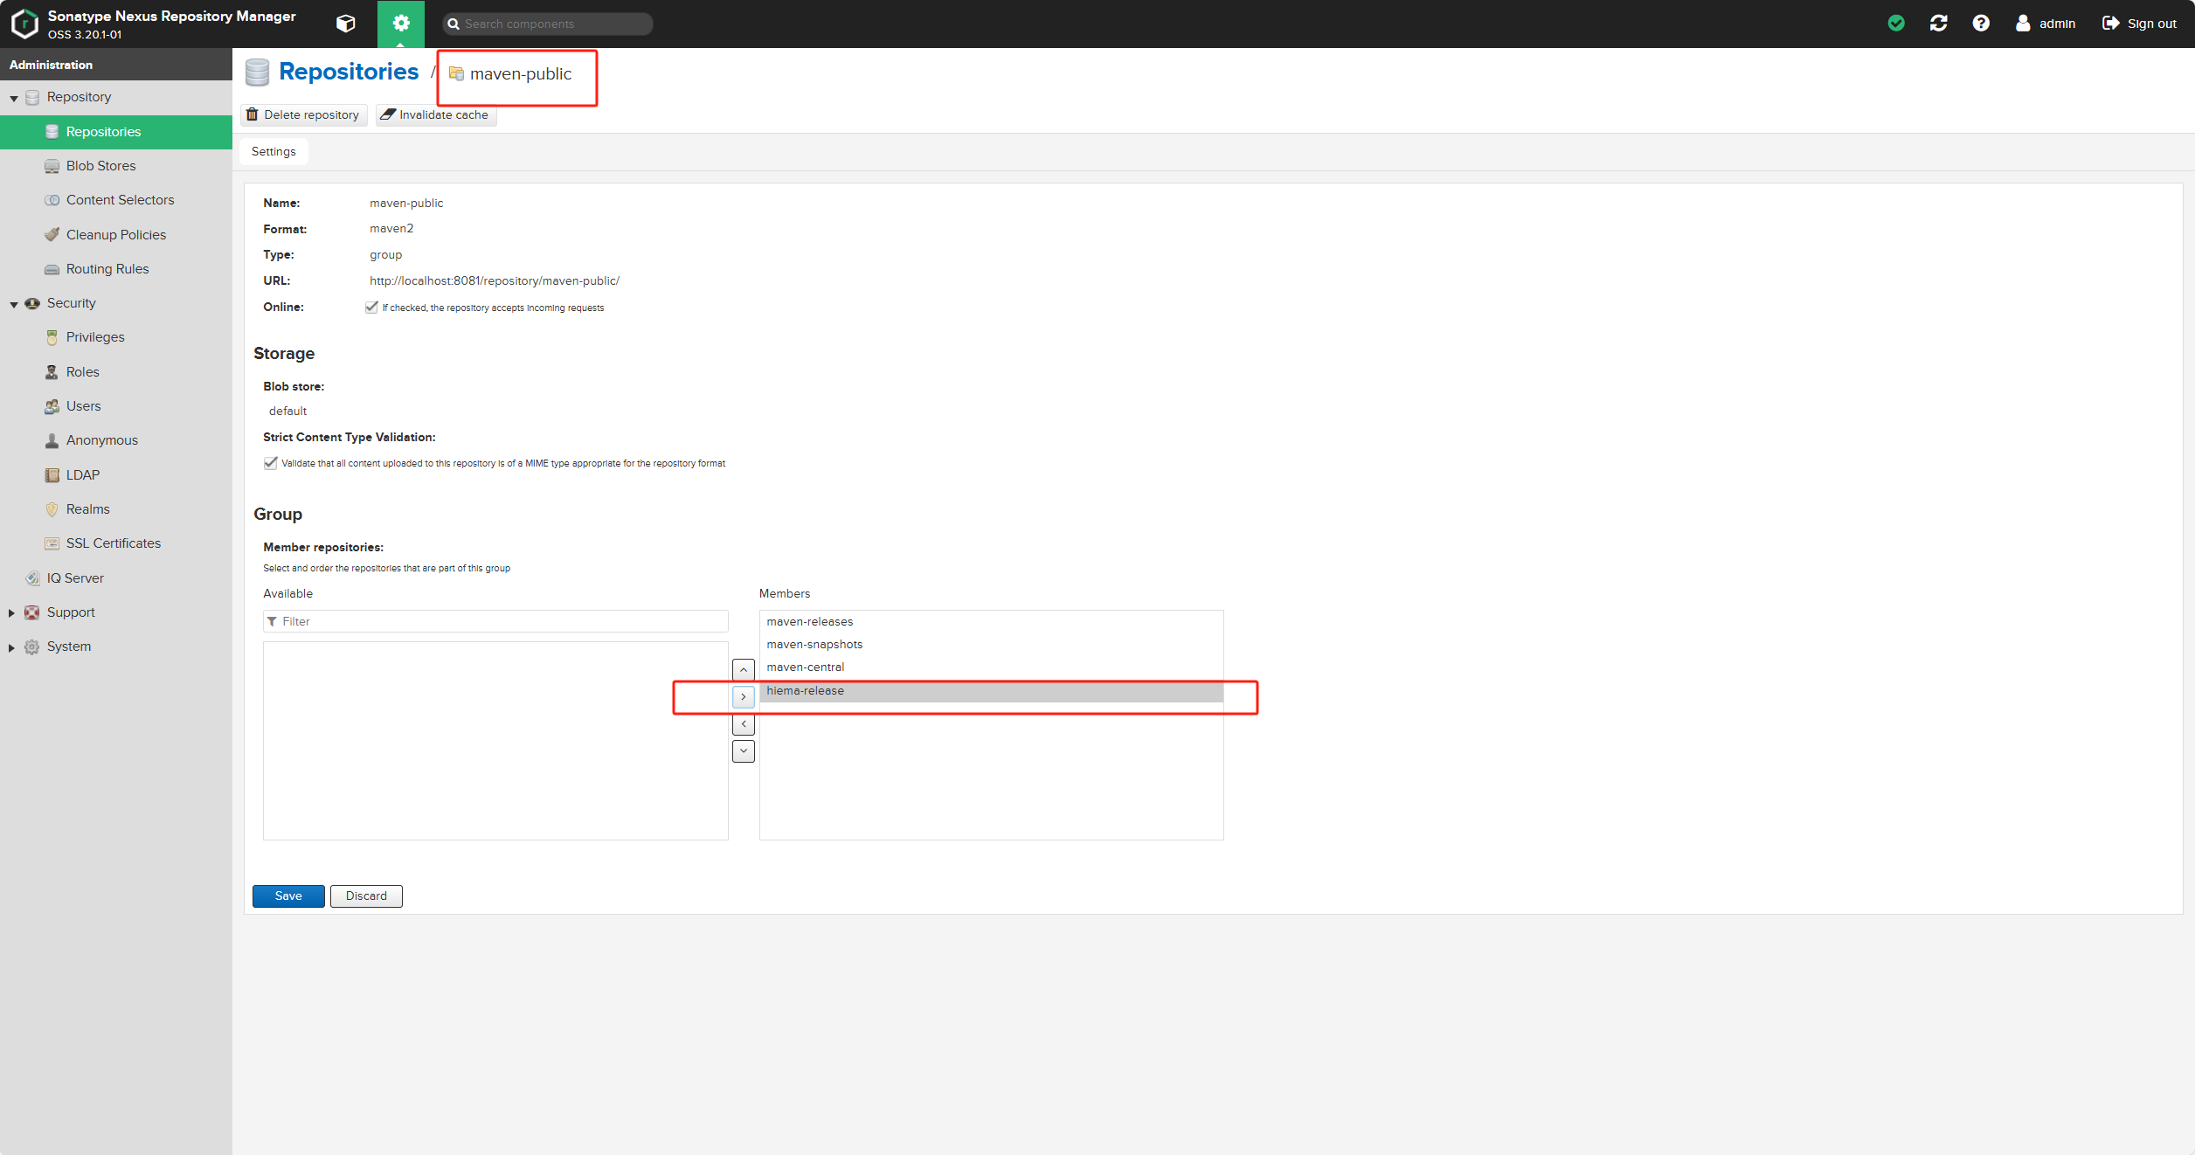Viewport: 2195px width, 1155px height.
Task: Open IQ Server in sidebar
Action: click(116, 578)
